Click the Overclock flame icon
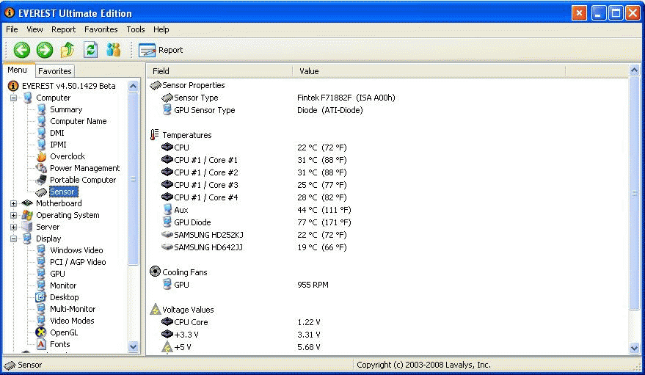Viewport: 645px width, 375px height. click(42, 156)
